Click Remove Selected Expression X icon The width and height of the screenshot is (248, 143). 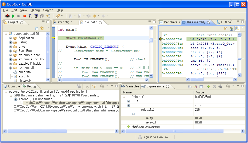coord(214,86)
